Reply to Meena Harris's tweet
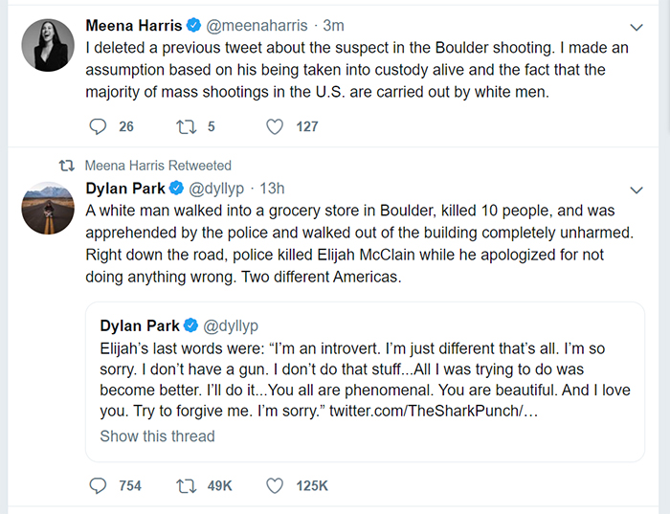Image resolution: width=670 pixels, height=514 pixels. (x=98, y=126)
